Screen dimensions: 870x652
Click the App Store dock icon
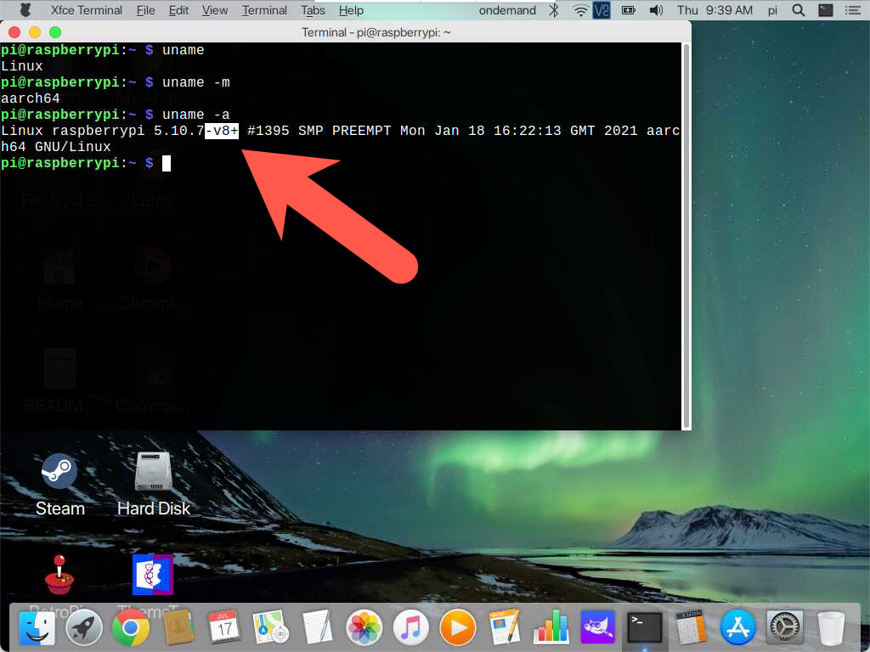[x=737, y=628]
